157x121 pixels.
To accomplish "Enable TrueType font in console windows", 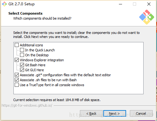I will tap(17, 85).
